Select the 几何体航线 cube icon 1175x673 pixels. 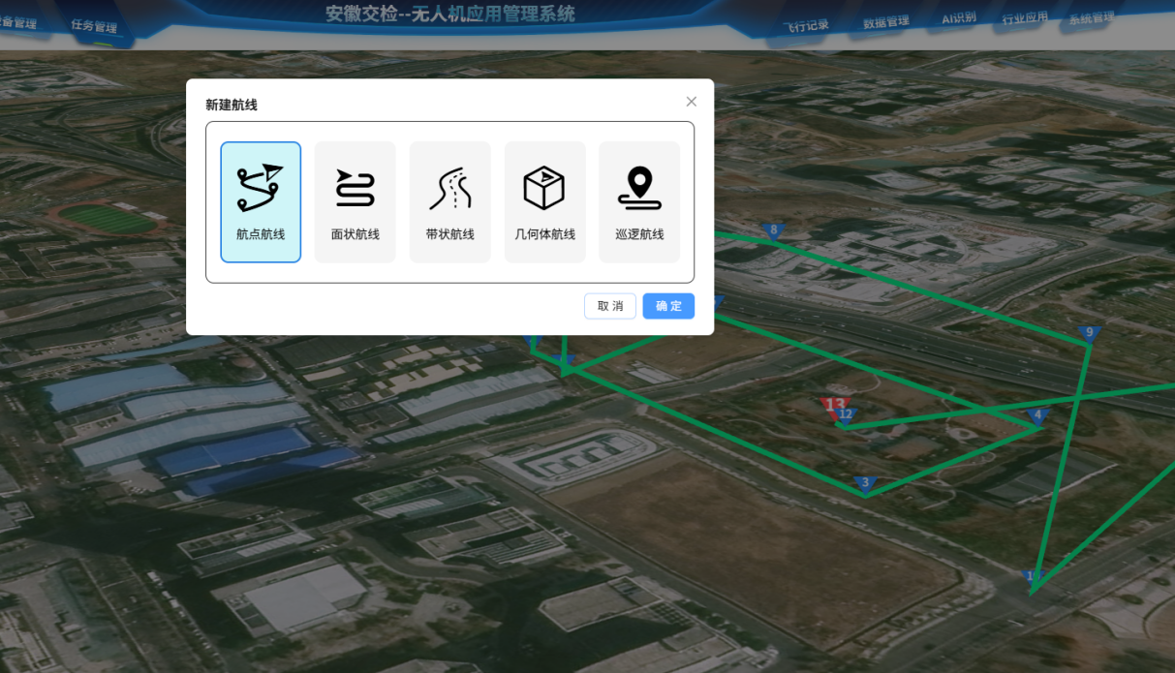click(544, 188)
